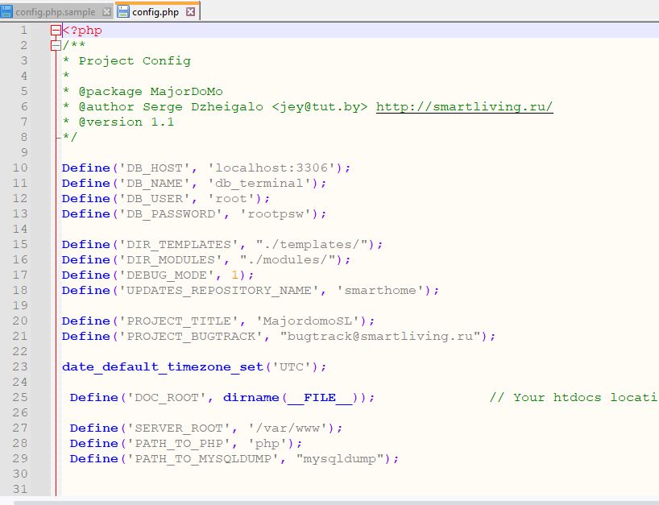This screenshot has width=659, height=505.
Task: Switch to the config.php.sample tab
Action: pyautogui.click(x=55, y=12)
